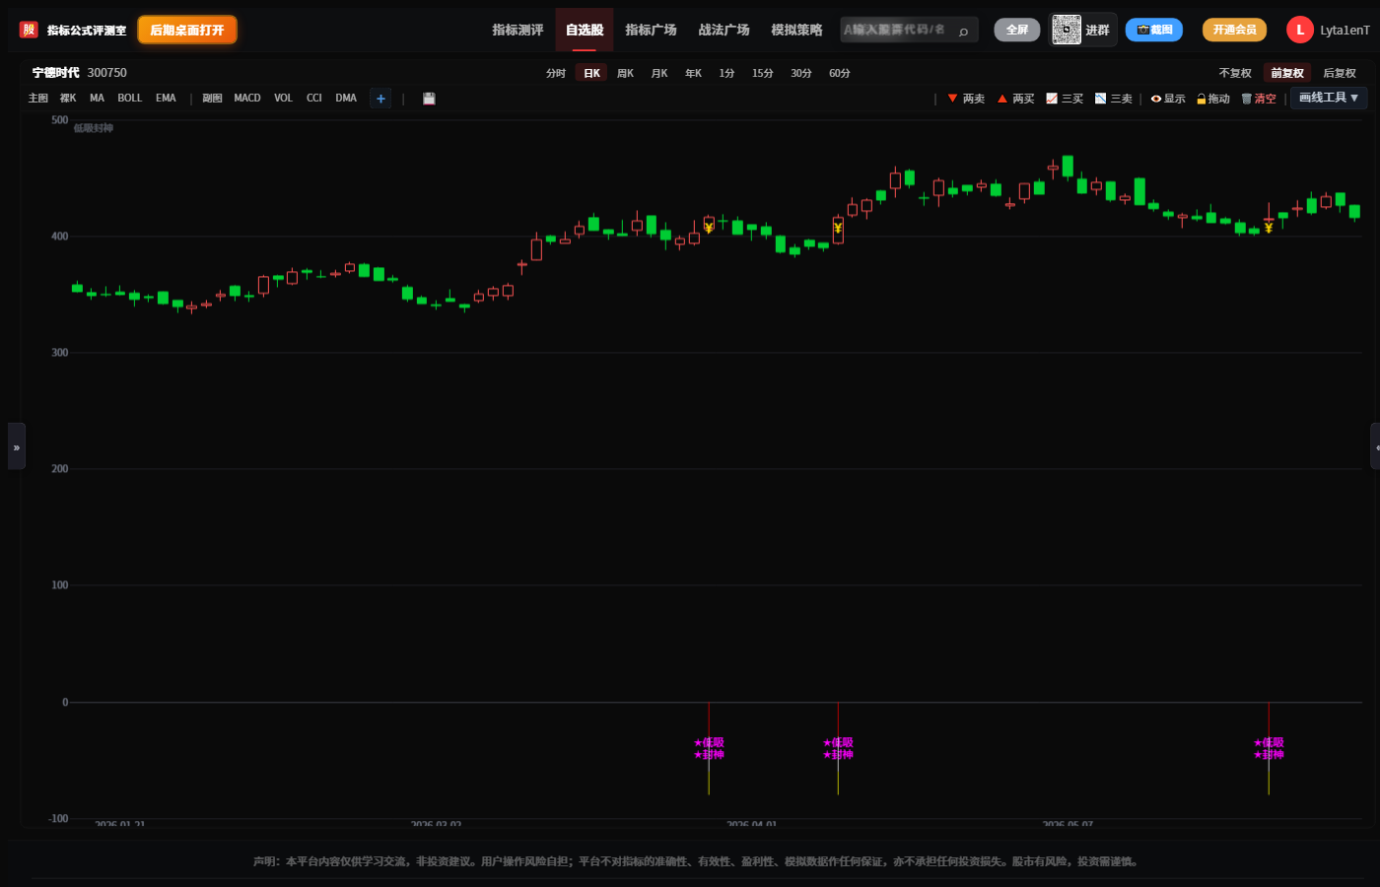The image size is (1380, 887).
Task: Switch to the 指标广场 tab
Action: (x=651, y=30)
